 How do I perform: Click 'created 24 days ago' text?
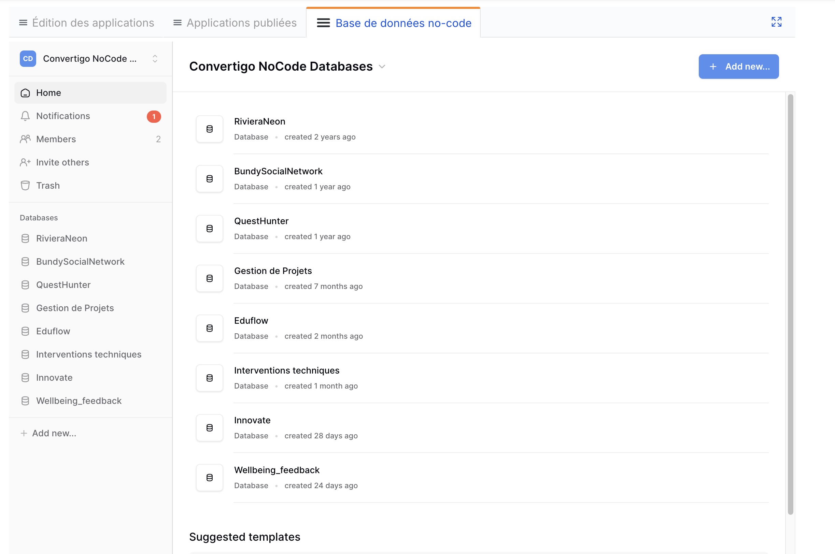pos(321,486)
